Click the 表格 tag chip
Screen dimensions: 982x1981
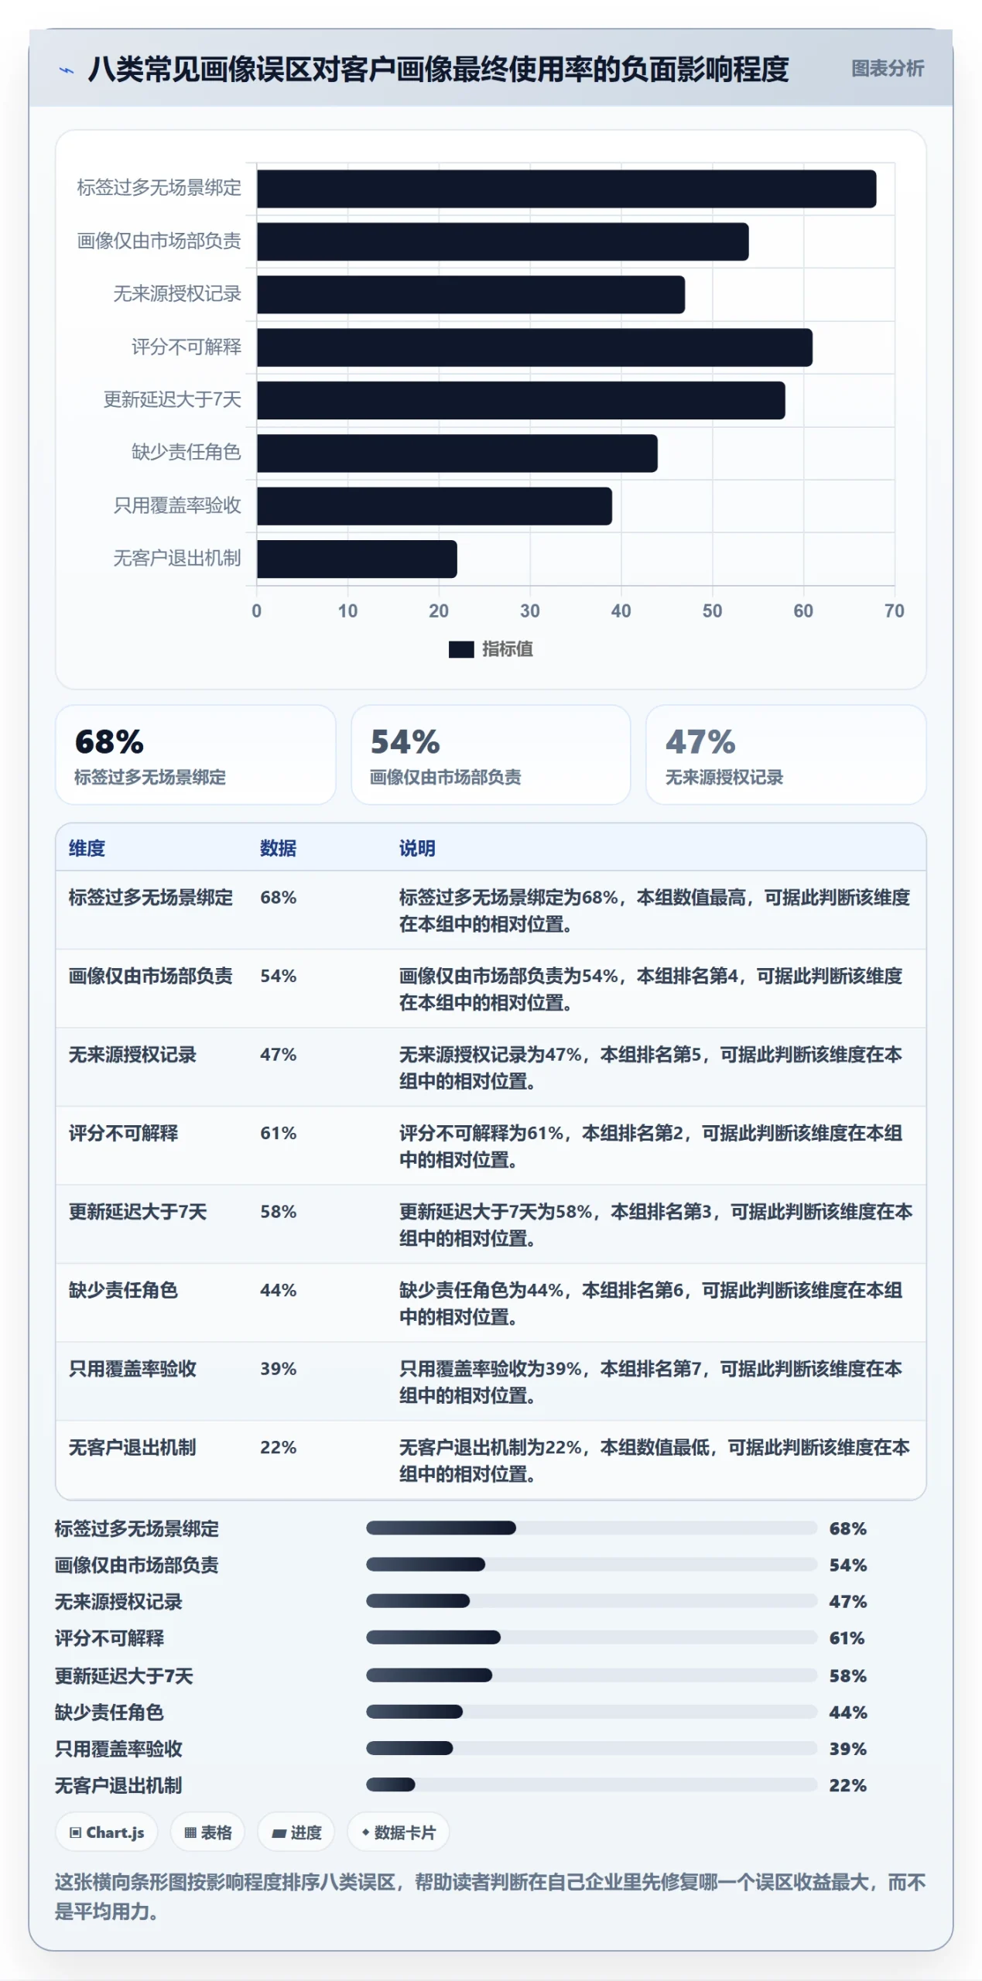pyautogui.click(x=207, y=1832)
